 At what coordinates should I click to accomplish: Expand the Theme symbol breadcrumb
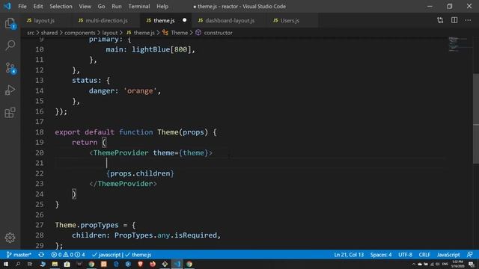click(x=175, y=33)
